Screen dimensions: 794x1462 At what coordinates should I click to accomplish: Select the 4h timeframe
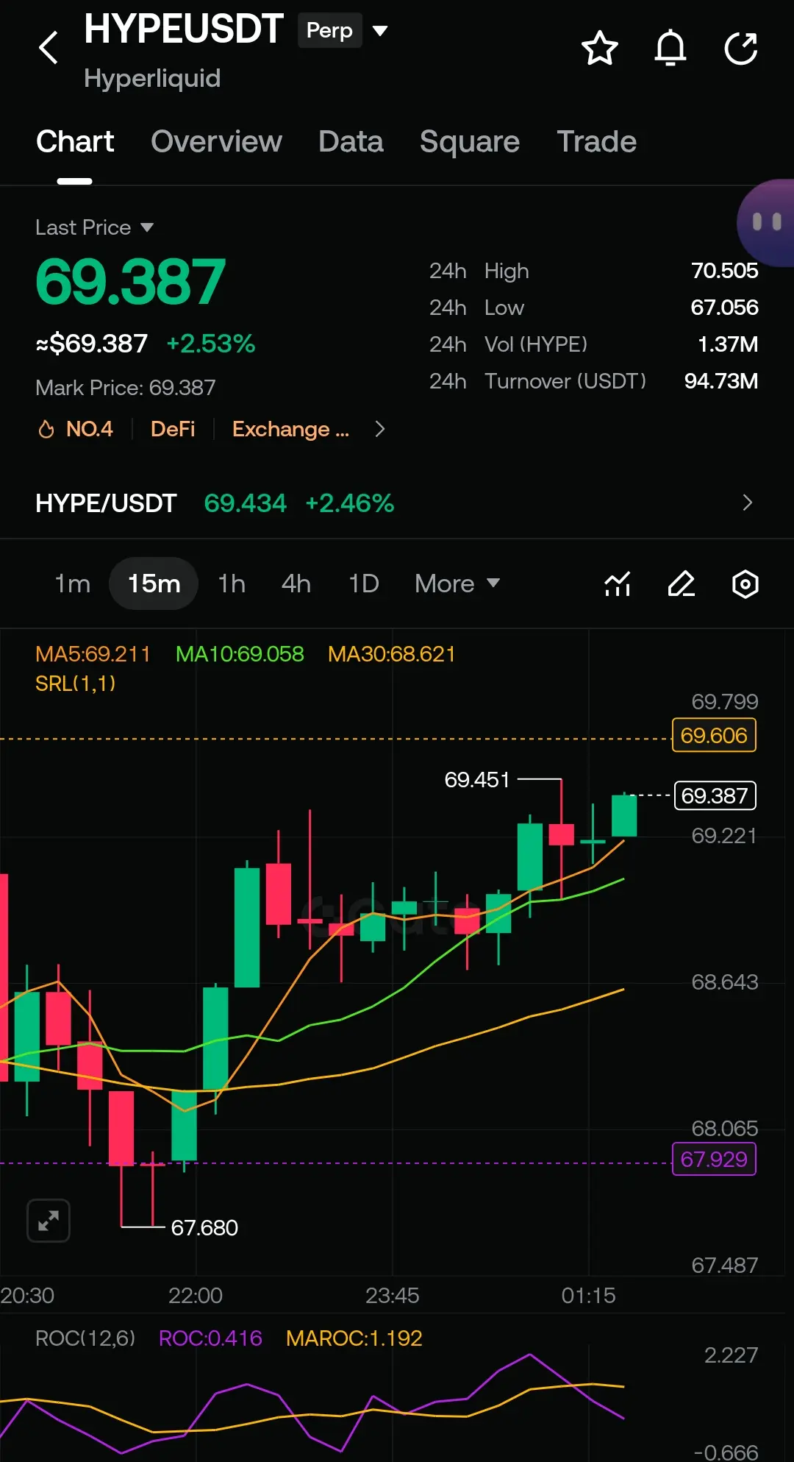pyautogui.click(x=296, y=583)
